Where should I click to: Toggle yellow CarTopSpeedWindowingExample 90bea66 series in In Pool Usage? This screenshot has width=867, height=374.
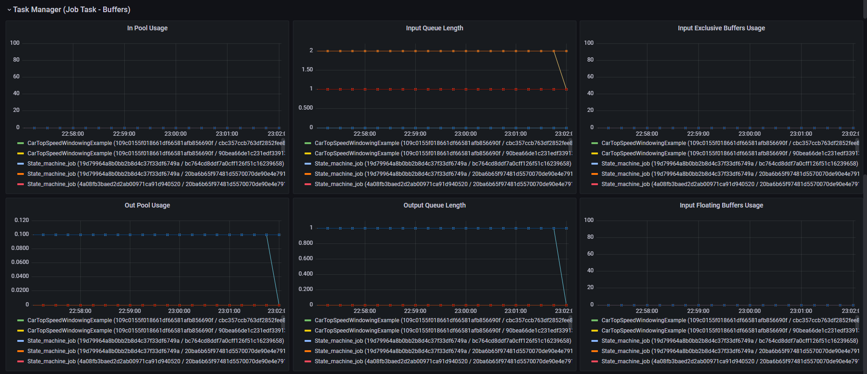click(156, 153)
